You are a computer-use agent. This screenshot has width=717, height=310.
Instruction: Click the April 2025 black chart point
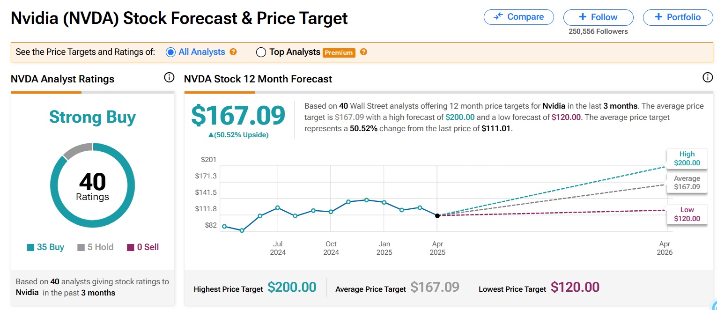coord(437,216)
